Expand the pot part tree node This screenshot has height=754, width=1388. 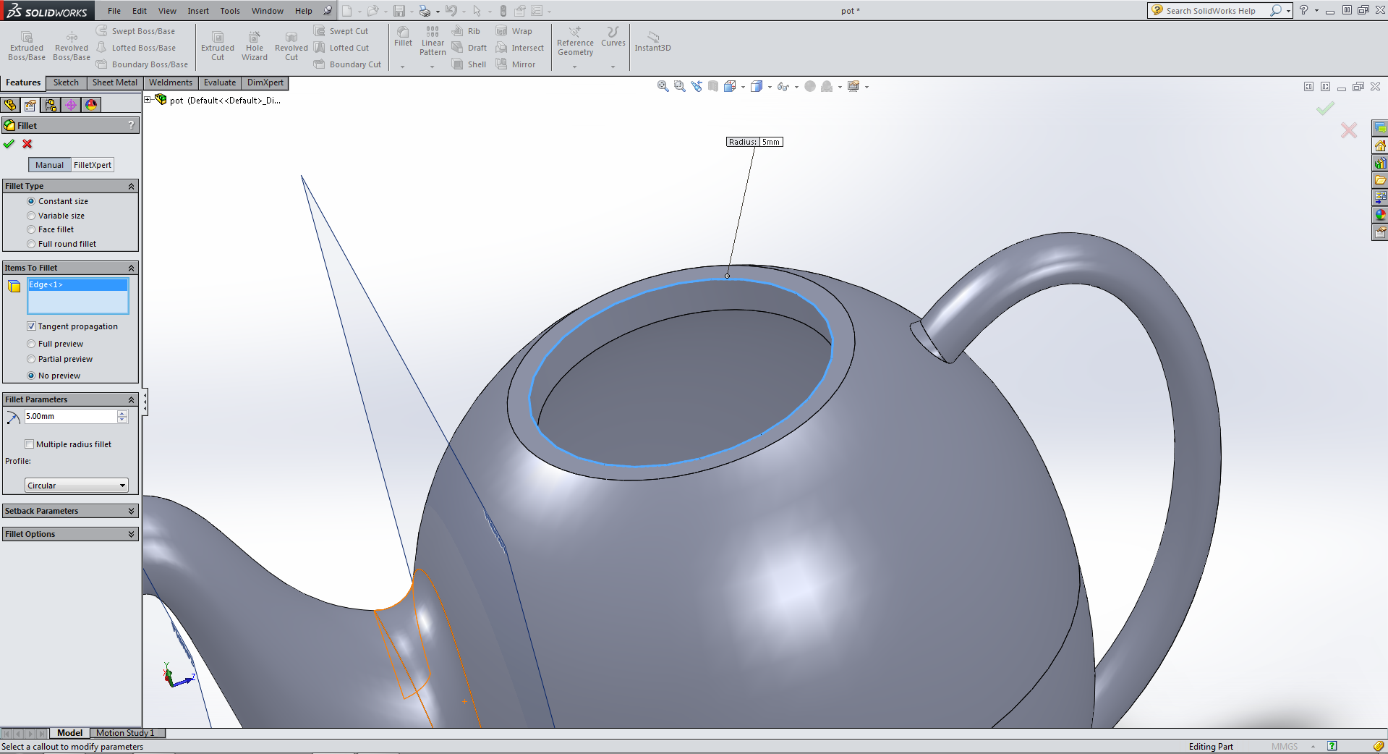[x=148, y=100]
